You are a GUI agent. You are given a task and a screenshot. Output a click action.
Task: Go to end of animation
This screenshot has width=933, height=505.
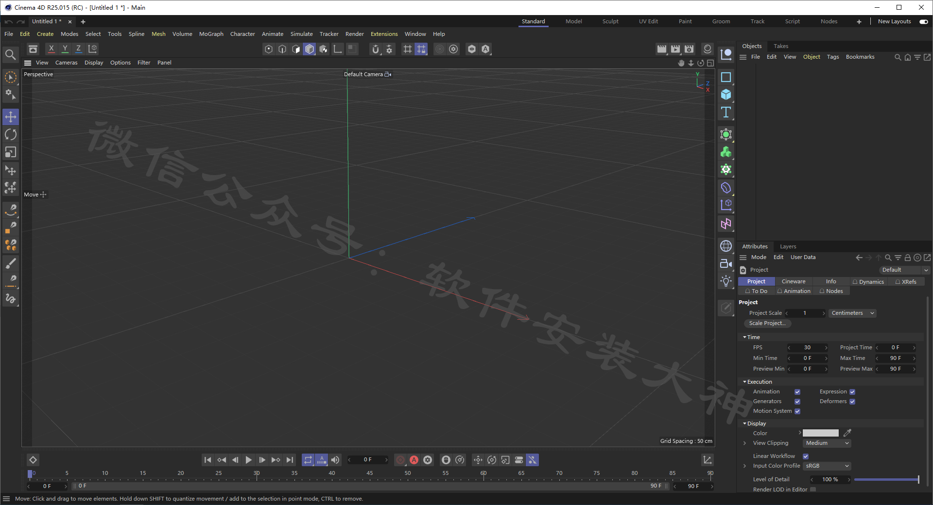pyautogui.click(x=290, y=460)
